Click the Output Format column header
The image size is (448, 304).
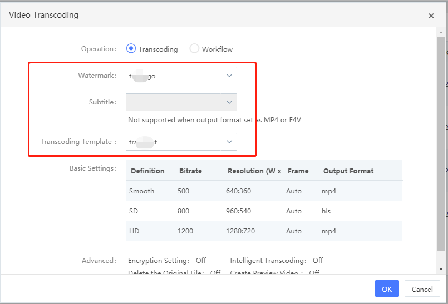348,171
